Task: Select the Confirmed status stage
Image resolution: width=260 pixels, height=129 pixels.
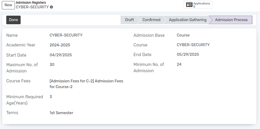Action: click(151, 20)
